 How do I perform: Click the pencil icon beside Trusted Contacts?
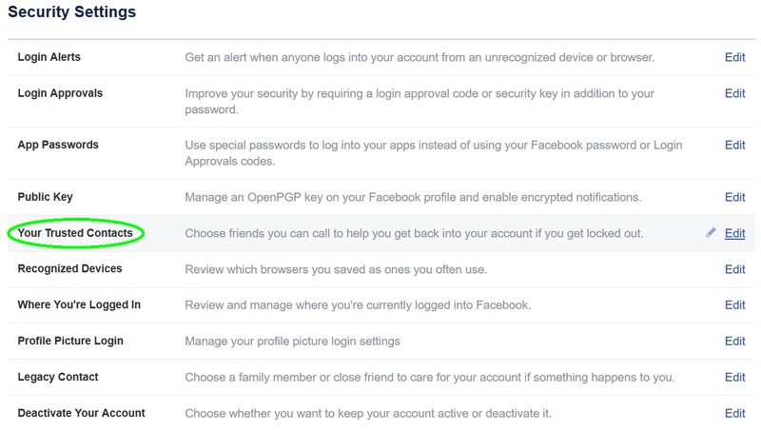coord(711,232)
